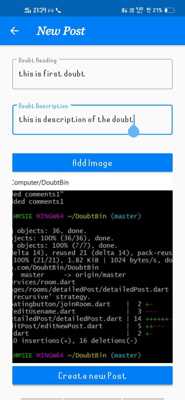Screen dimensions: 185x400
Task: Tap the second 4G data indicator
Action: pyautogui.click(x=149, y=11)
